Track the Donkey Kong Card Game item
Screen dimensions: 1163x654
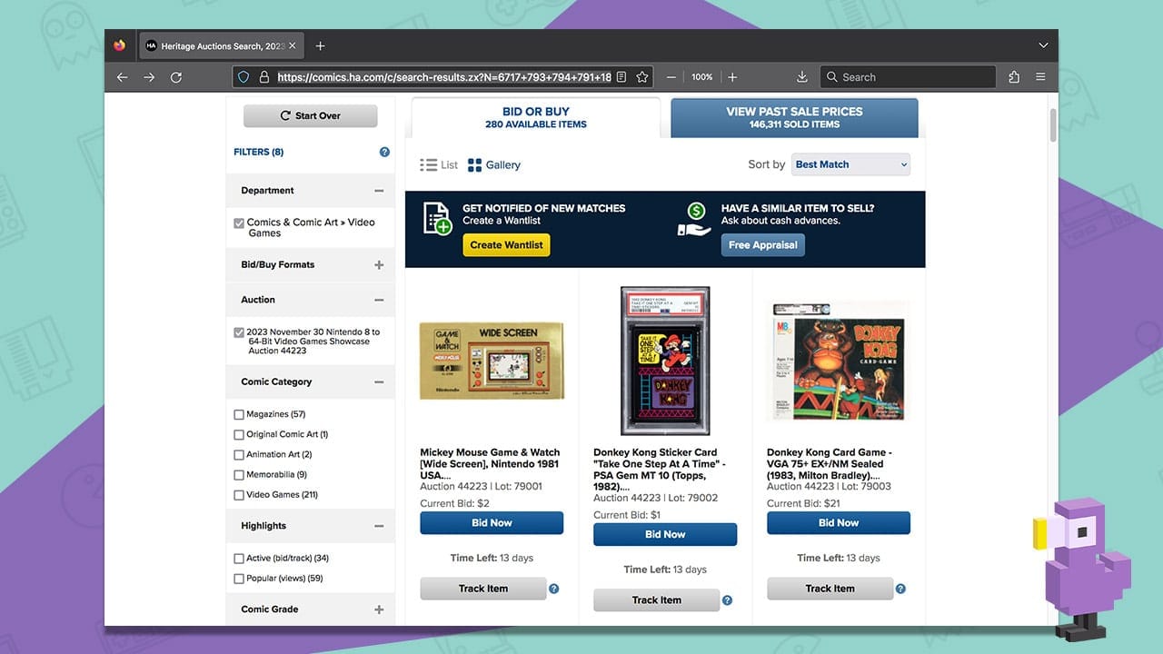coord(830,589)
